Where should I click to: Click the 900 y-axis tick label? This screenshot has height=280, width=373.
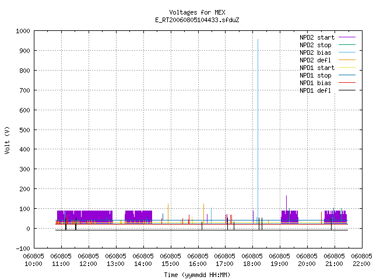(24, 51)
